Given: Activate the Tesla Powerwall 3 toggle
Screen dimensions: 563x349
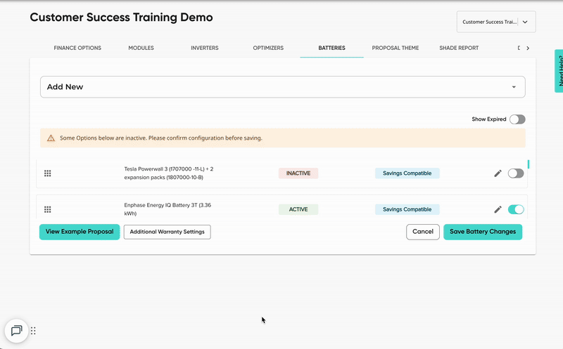Looking at the screenshot, I should (516, 173).
